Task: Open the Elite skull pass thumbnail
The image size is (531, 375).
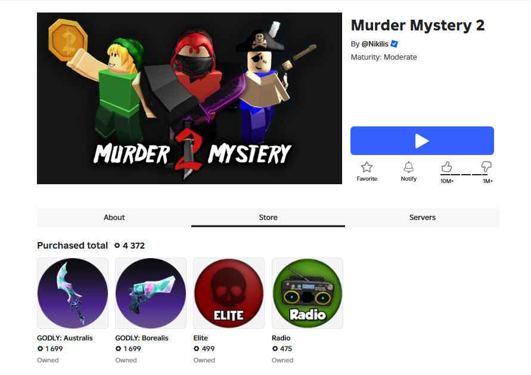Action: (x=229, y=293)
